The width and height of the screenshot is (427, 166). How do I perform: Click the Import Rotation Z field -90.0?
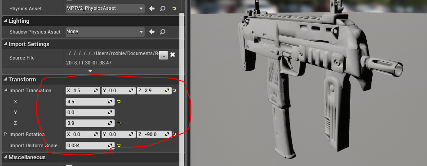(154, 134)
